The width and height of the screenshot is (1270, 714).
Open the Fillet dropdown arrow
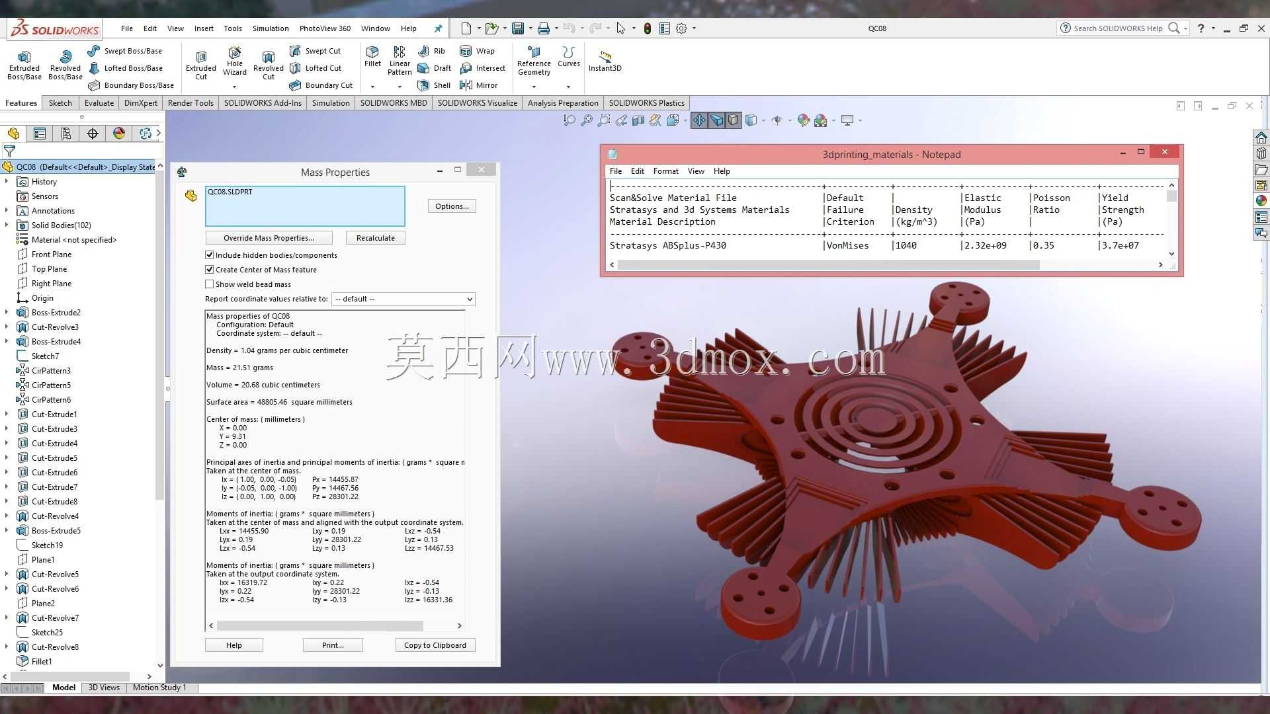click(x=372, y=87)
